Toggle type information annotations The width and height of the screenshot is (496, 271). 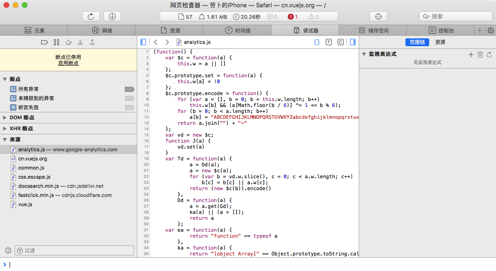(x=329, y=42)
